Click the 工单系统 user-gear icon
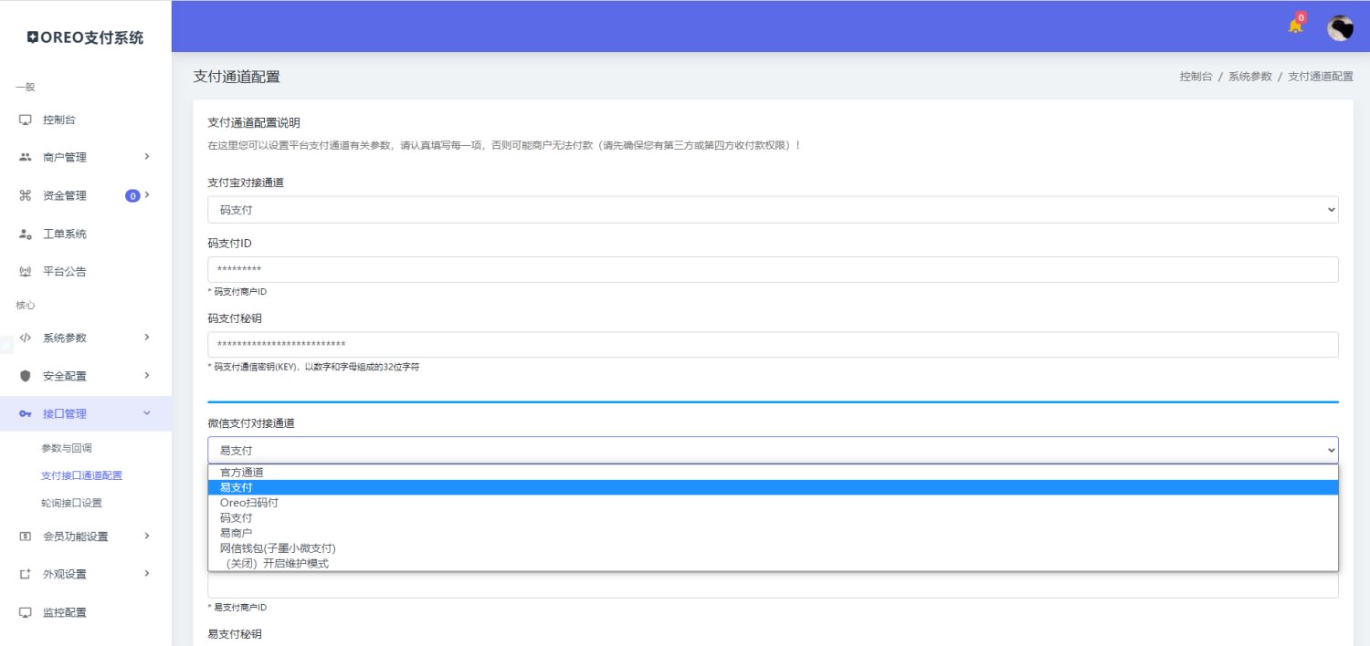The width and height of the screenshot is (1370, 646). pos(26,234)
